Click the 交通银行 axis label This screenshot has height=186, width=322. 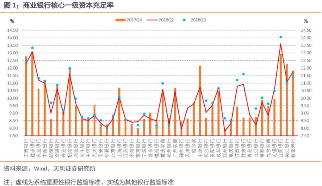click(57, 148)
